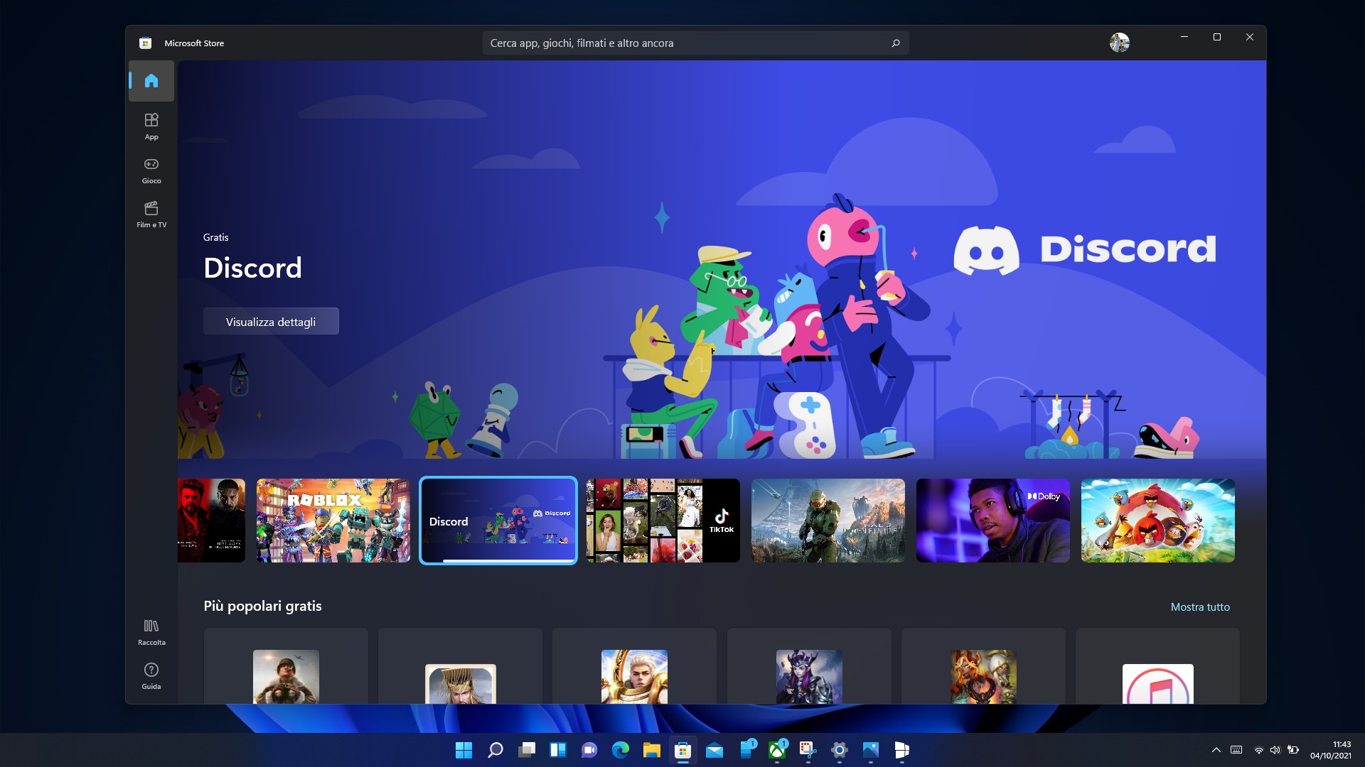Open the golden armored hero game card
1365x767 pixels.
(634, 666)
